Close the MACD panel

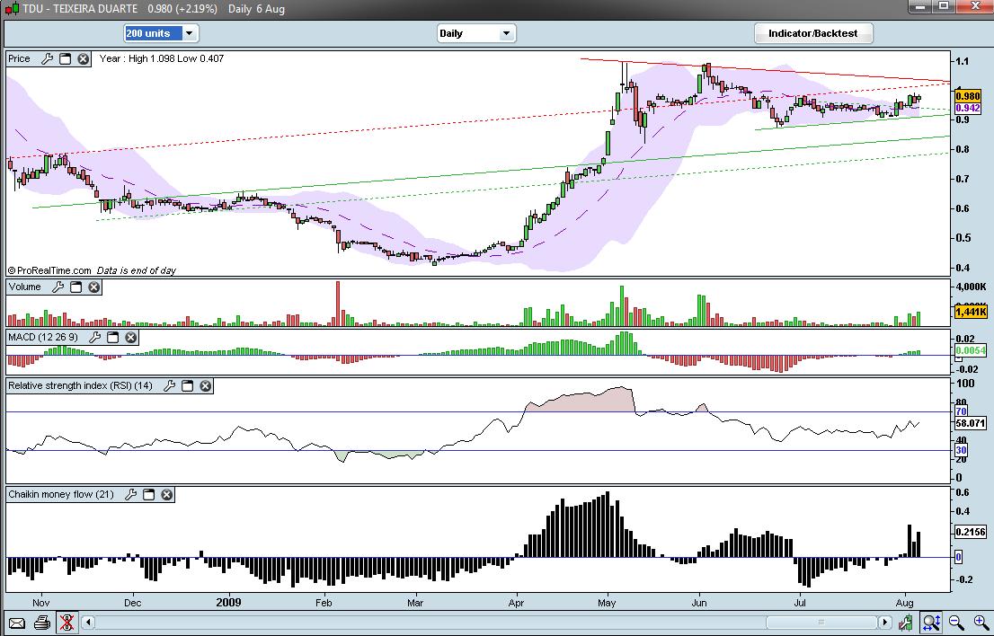130,337
